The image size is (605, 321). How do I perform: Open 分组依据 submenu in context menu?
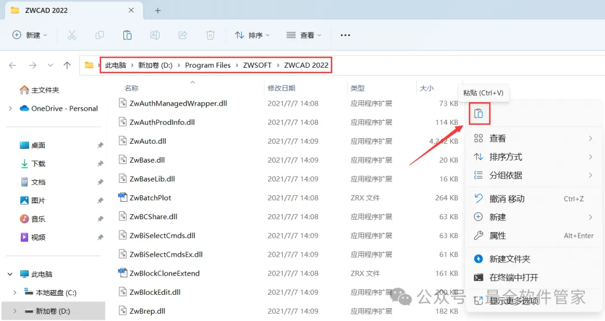(534, 176)
